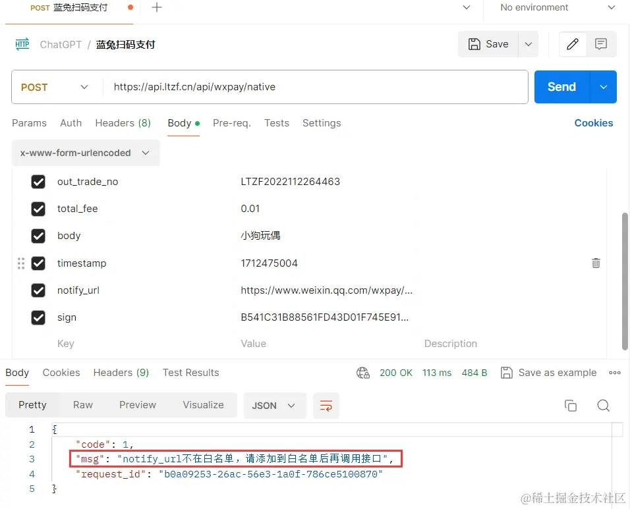Viewport: 630px width, 509px height.
Task: Open the No environment selector
Action: (558, 8)
